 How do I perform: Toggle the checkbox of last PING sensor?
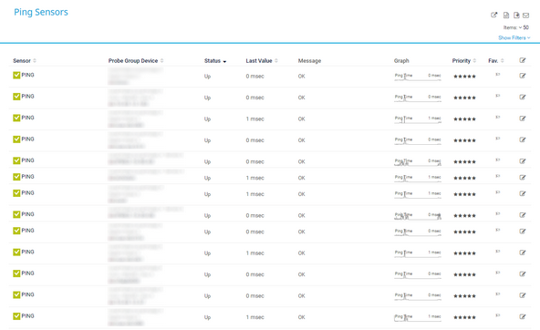[x=16, y=316]
